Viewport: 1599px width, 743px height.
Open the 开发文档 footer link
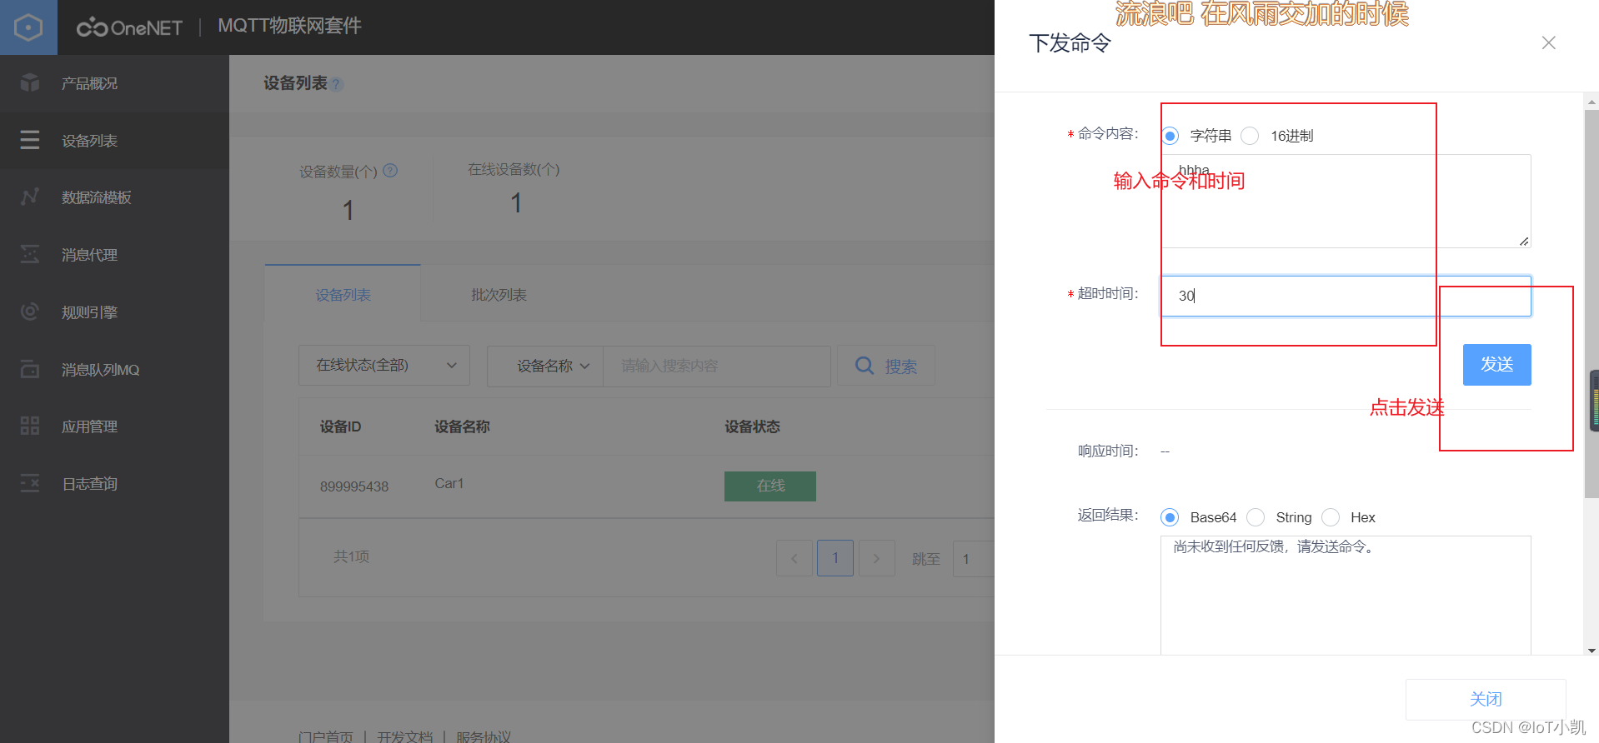click(404, 736)
